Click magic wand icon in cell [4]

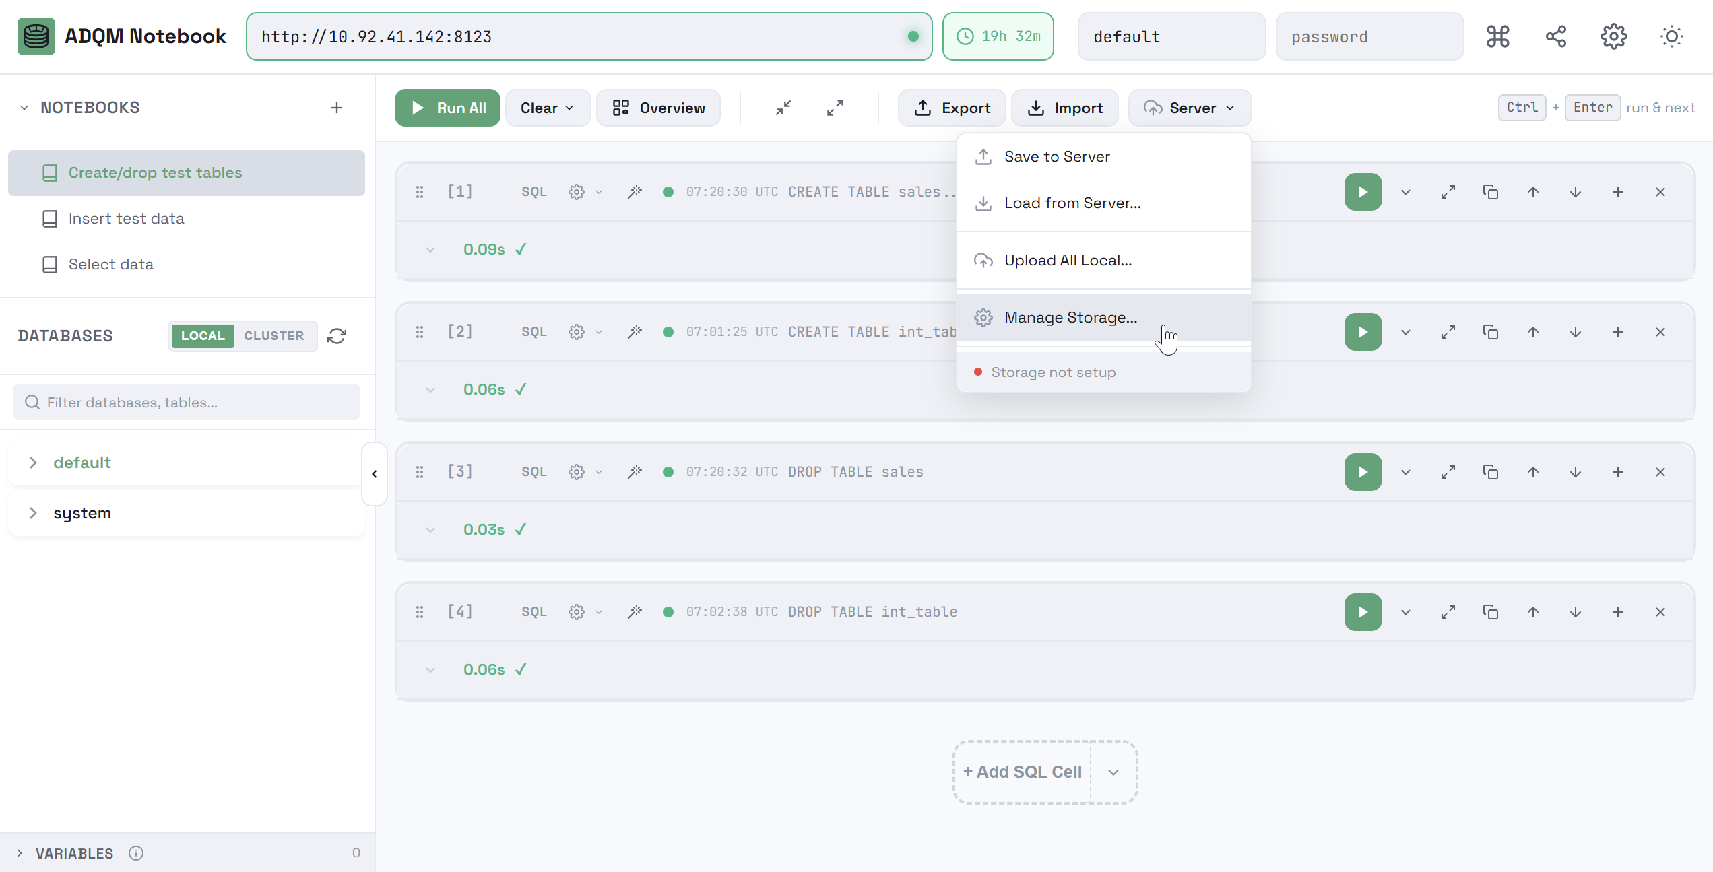click(635, 612)
